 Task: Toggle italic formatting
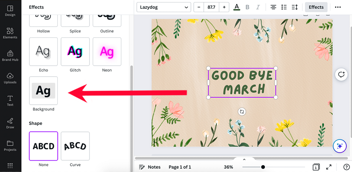point(258,7)
